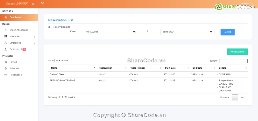
Task: Open Dashboard in the sidebar
Action: coord(19,17)
